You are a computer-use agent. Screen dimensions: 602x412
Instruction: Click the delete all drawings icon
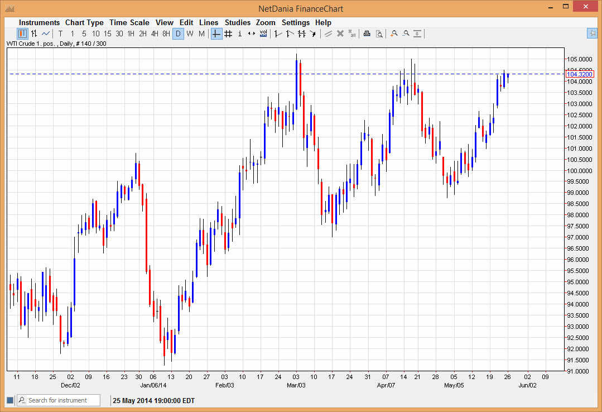tap(352, 33)
